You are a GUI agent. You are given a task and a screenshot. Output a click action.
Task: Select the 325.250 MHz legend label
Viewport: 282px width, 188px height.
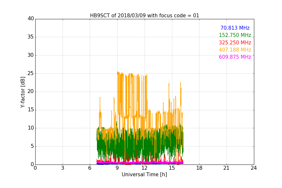tap(235, 42)
